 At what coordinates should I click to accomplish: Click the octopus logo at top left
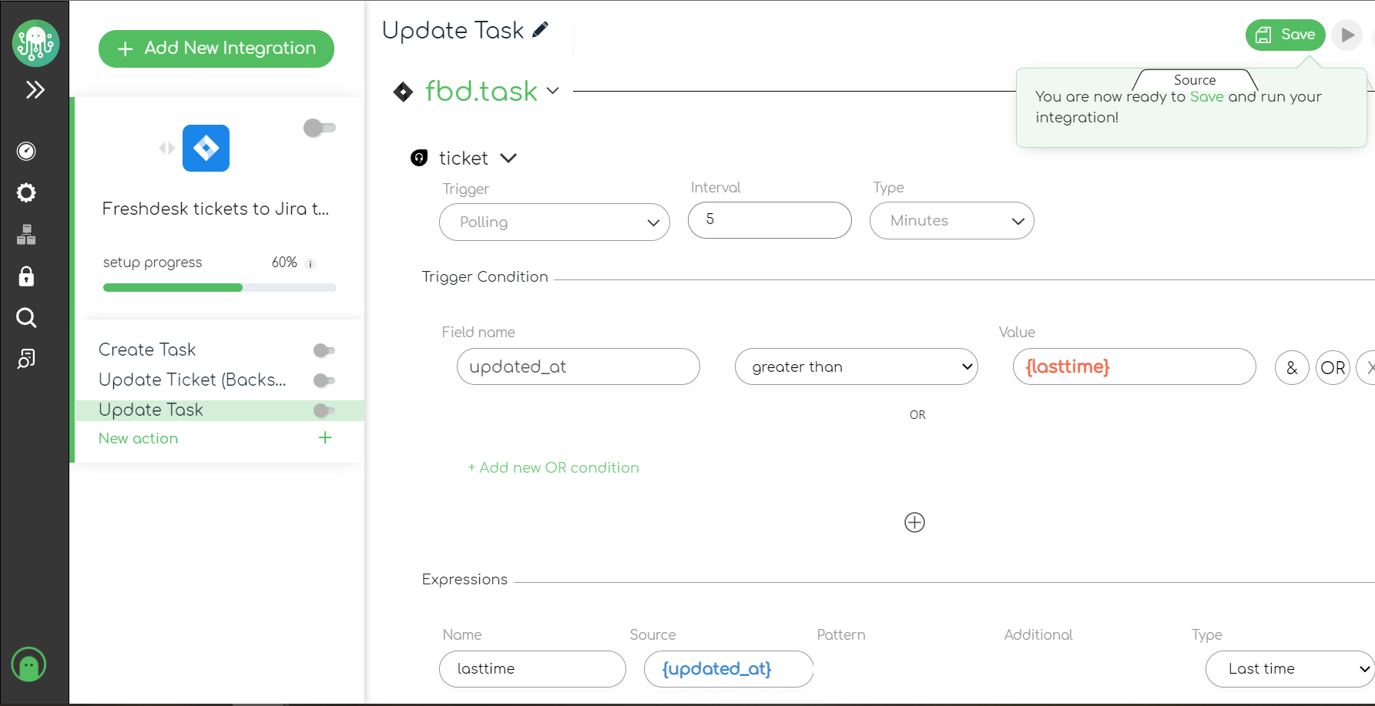click(x=35, y=43)
